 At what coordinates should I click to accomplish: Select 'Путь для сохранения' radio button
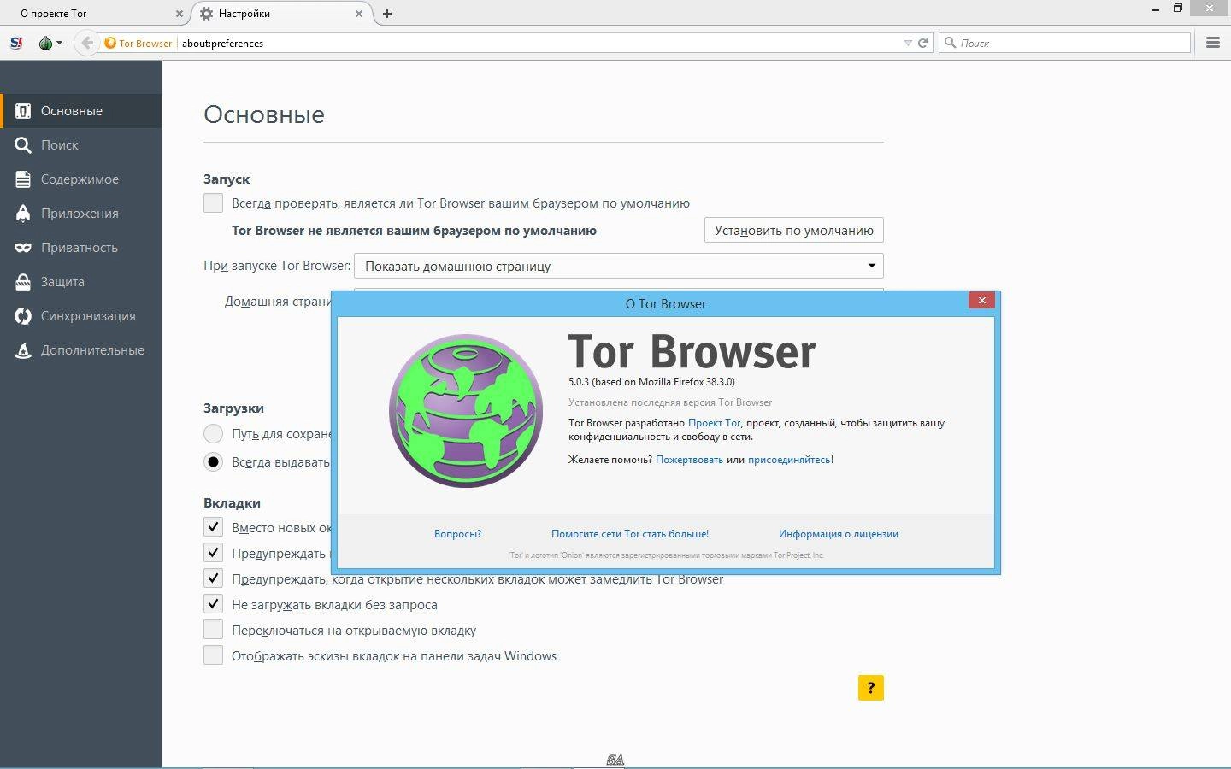pos(213,433)
